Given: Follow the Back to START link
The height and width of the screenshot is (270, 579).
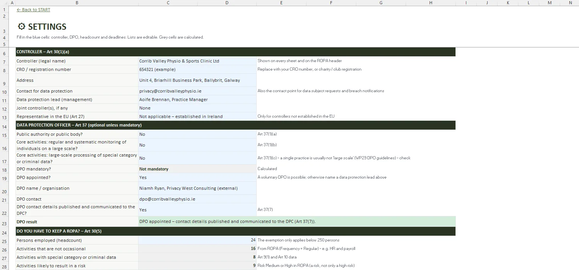Looking at the screenshot, I should click(x=34, y=10).
